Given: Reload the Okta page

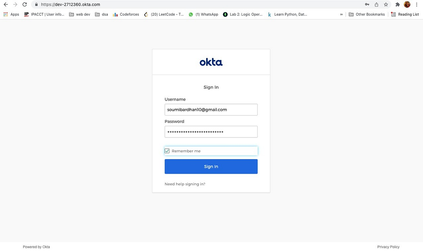Looking at the screenshot, I should 24,4.
